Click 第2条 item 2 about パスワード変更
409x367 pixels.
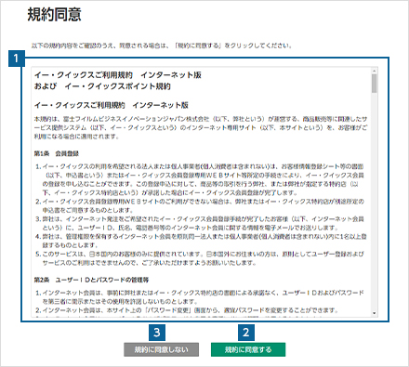click(x=187, y=310)
